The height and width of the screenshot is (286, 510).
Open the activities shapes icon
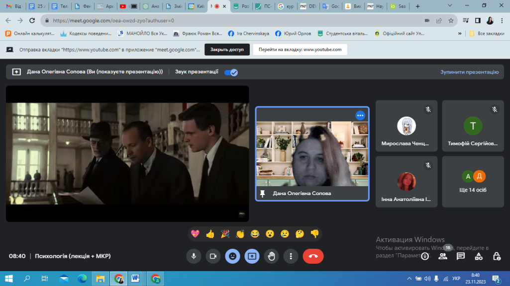tap(479, 256)
